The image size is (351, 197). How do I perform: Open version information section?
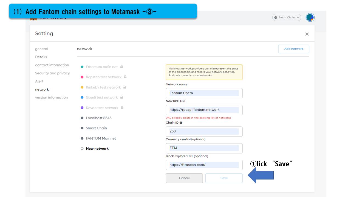coord(51,97)
